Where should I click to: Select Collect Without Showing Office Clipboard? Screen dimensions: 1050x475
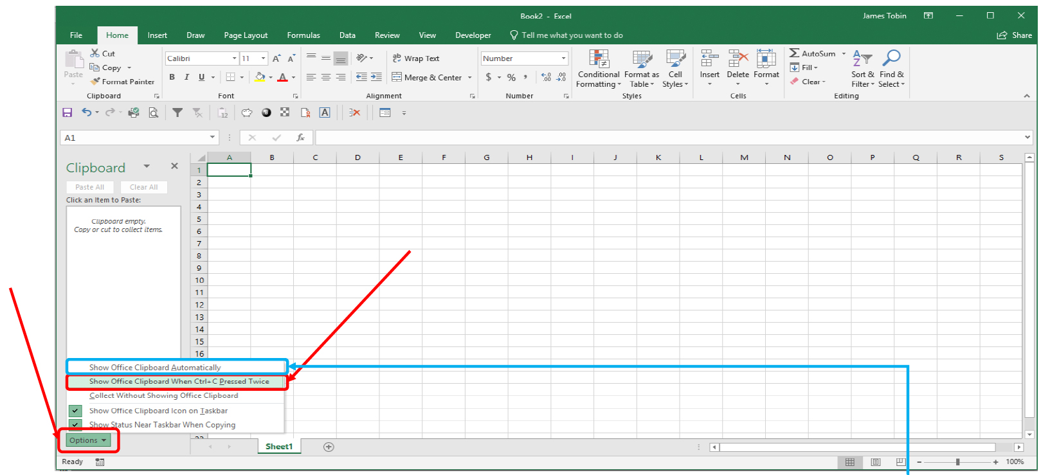[x=176, y=395]
